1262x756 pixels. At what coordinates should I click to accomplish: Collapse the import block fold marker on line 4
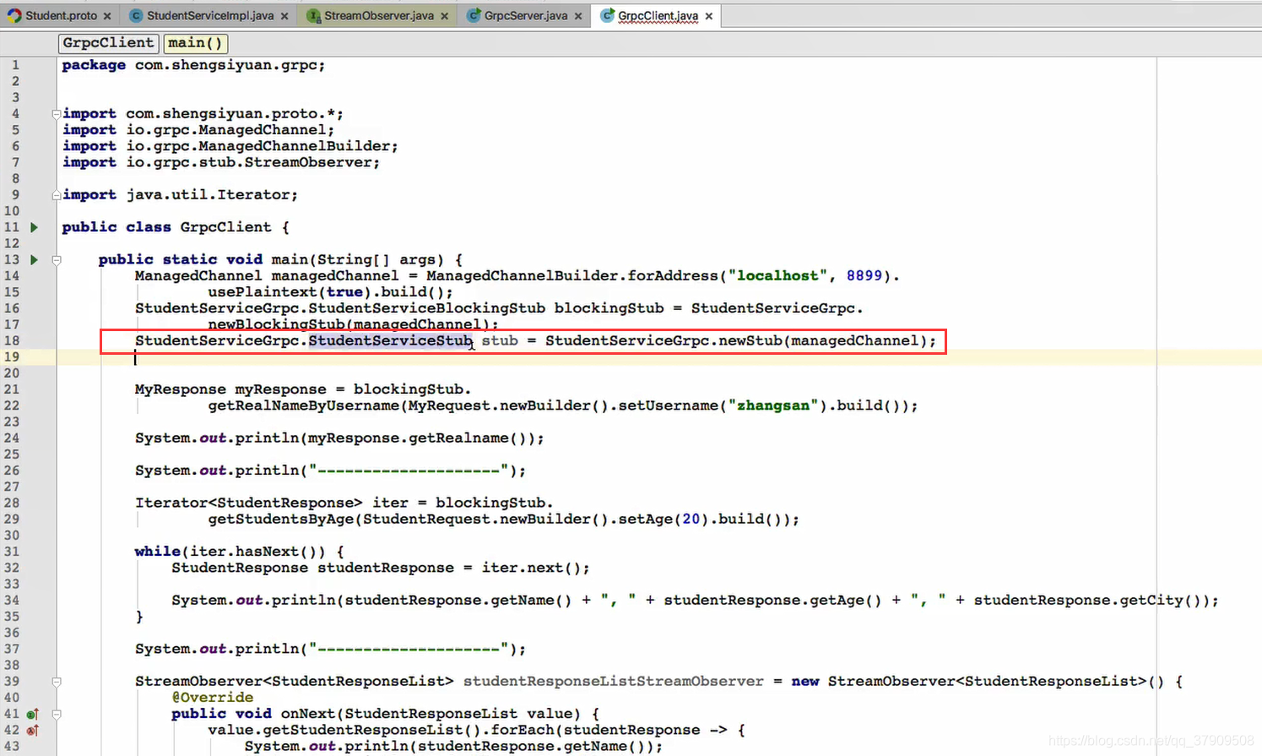click(57, 113)
